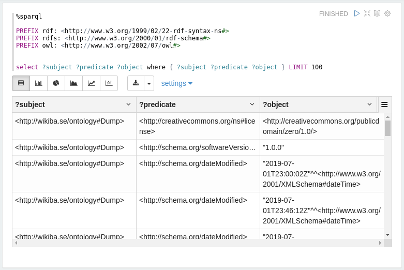This screenshot has height=270, width=404.
Task: Switch to table view
Action: (x=21, y=83)
